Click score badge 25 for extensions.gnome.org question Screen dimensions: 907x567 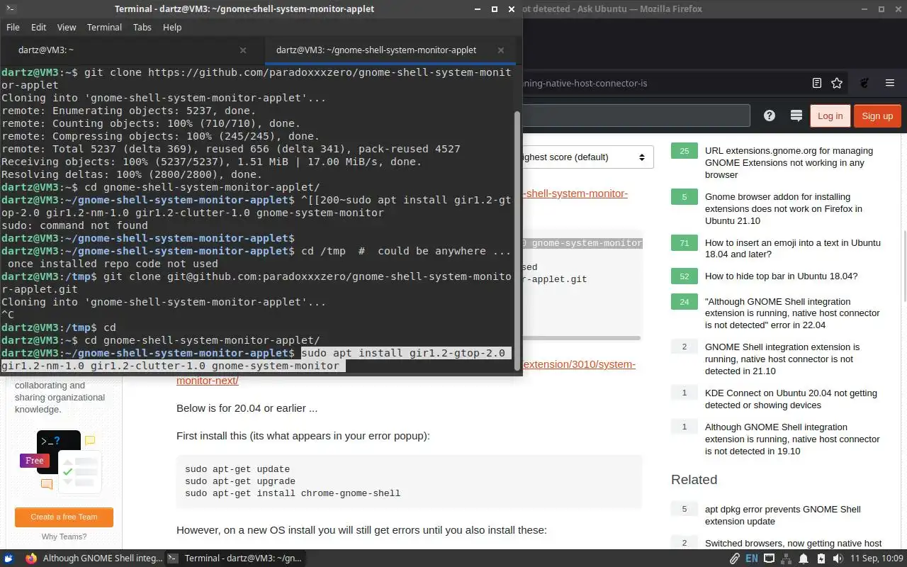[x=685, y=151]
